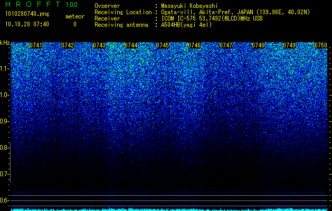Screen dimensions: 332x211
Task: Select the antenna text A504HB(yagi 4el)
Action: pyautogui.click(x=186, y=25)
